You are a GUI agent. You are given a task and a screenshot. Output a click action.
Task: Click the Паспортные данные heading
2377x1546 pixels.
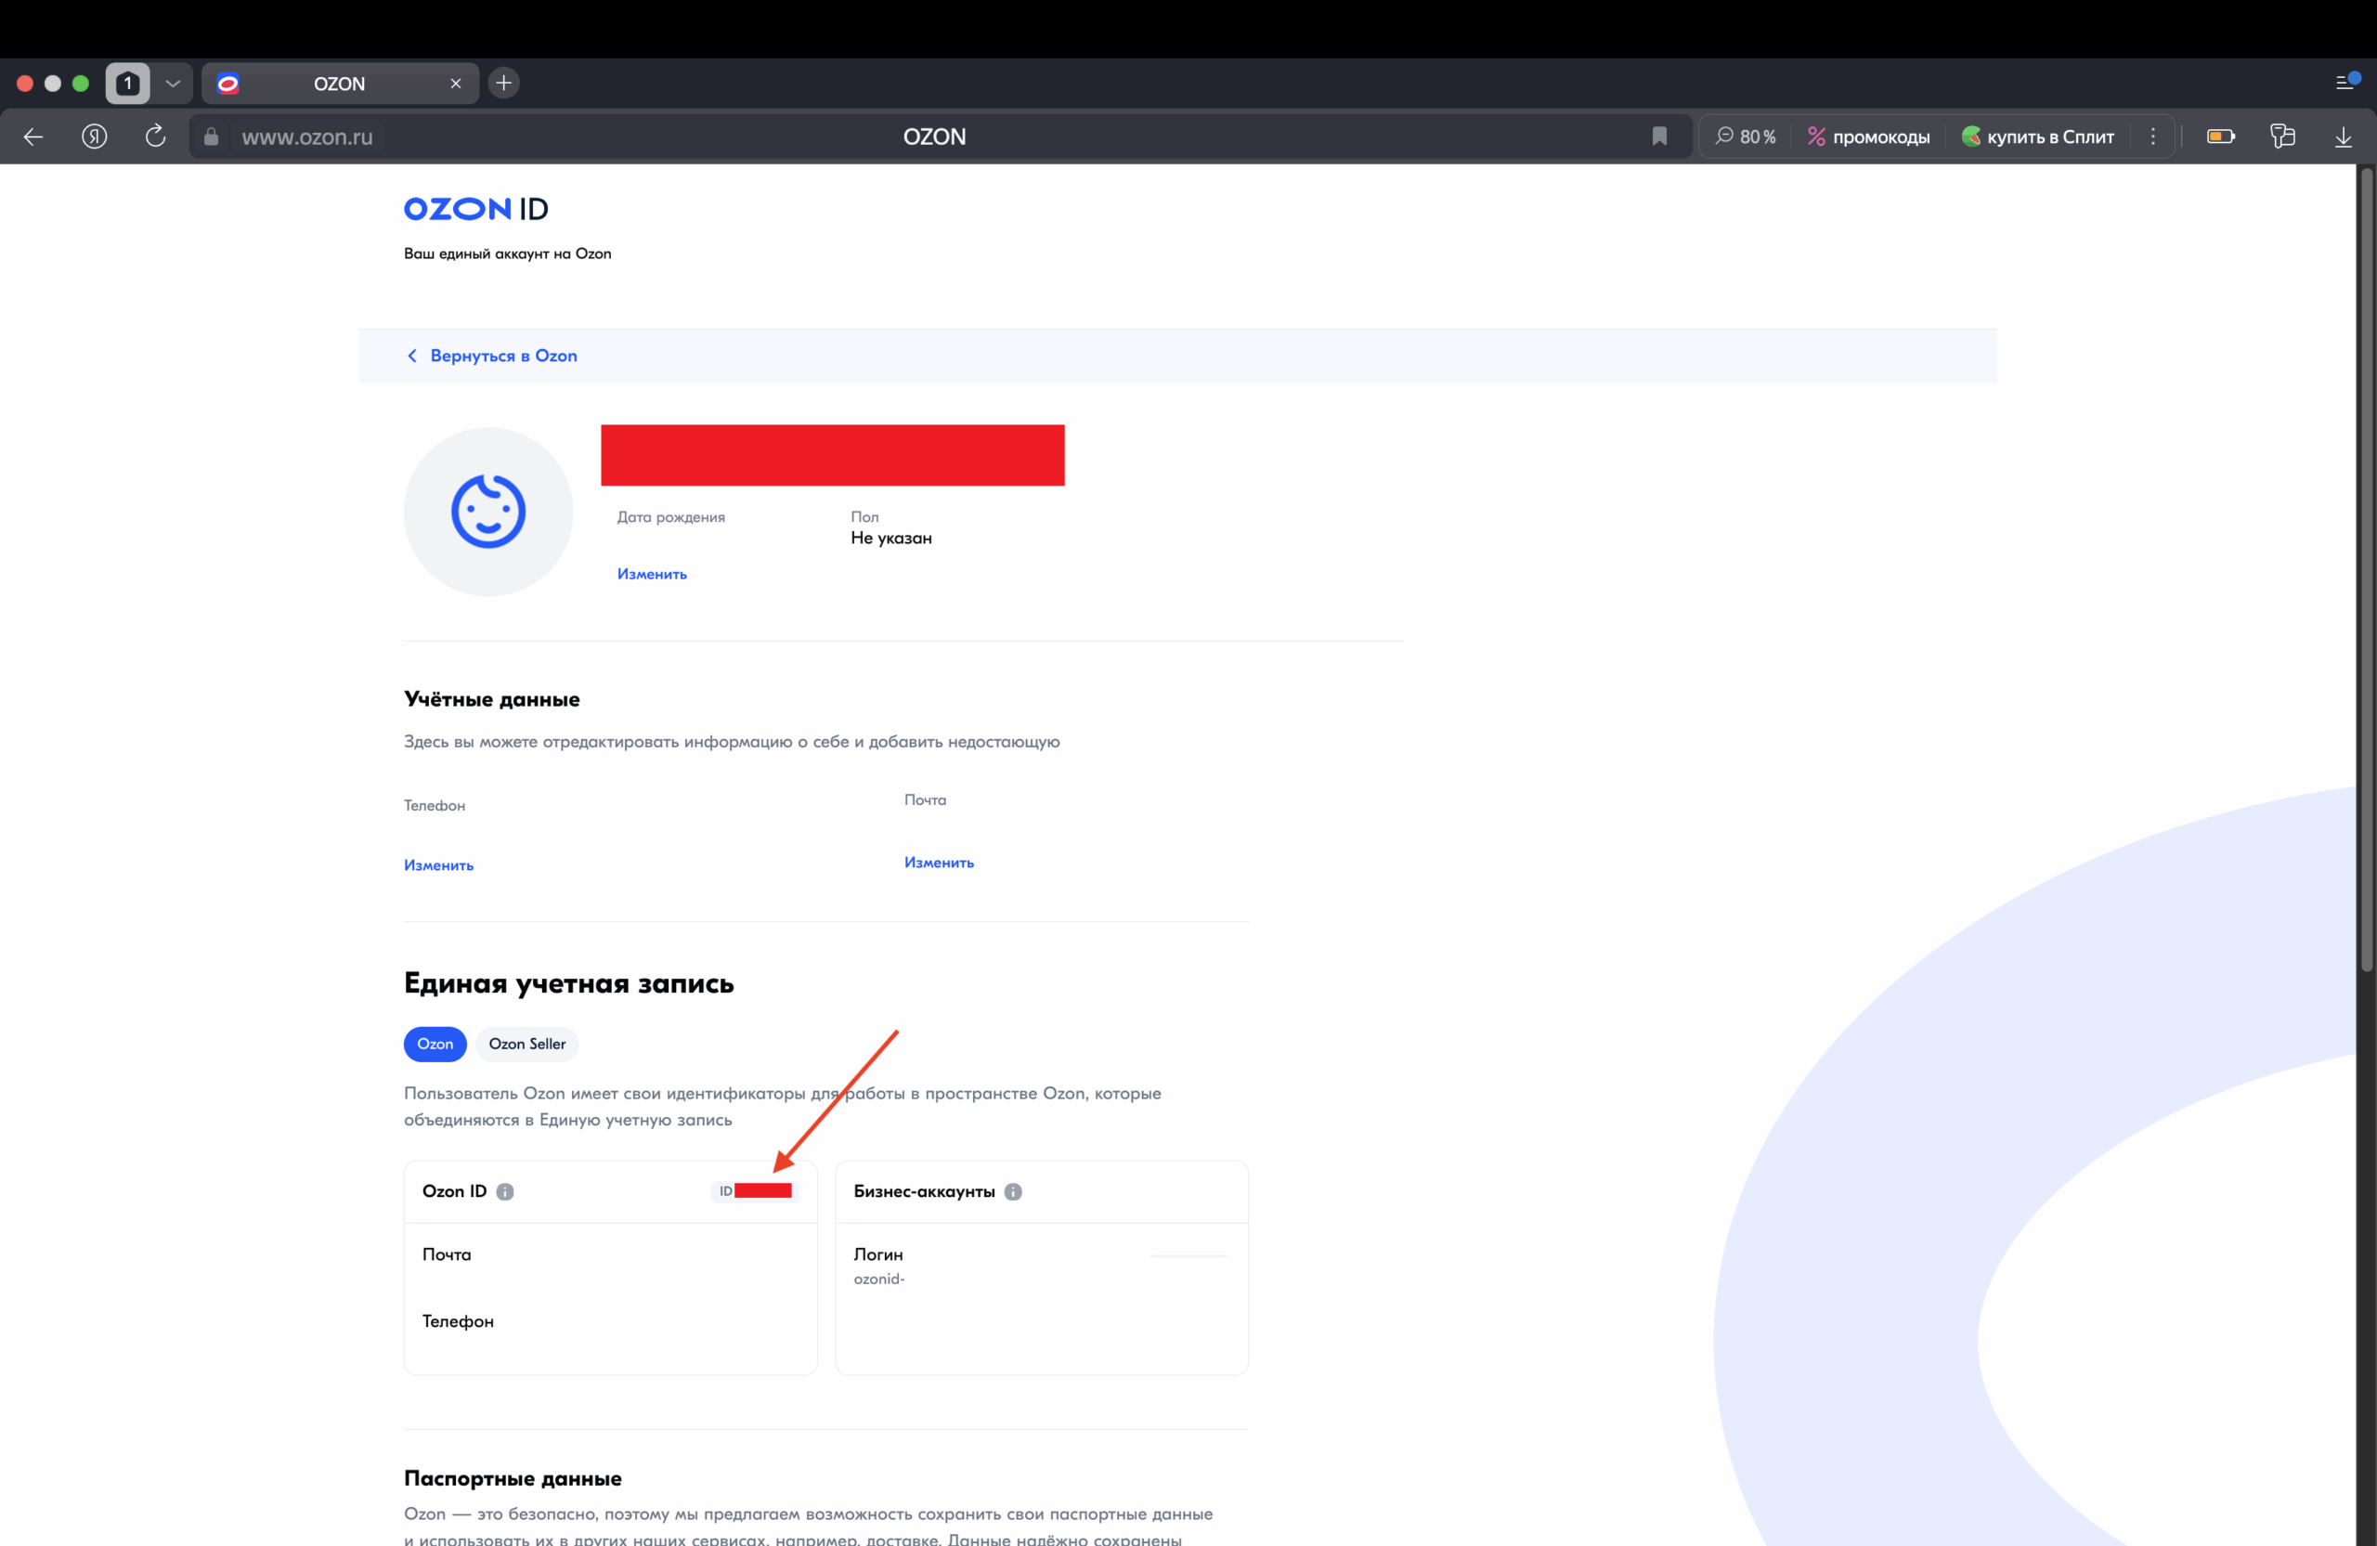(513, 1478)
